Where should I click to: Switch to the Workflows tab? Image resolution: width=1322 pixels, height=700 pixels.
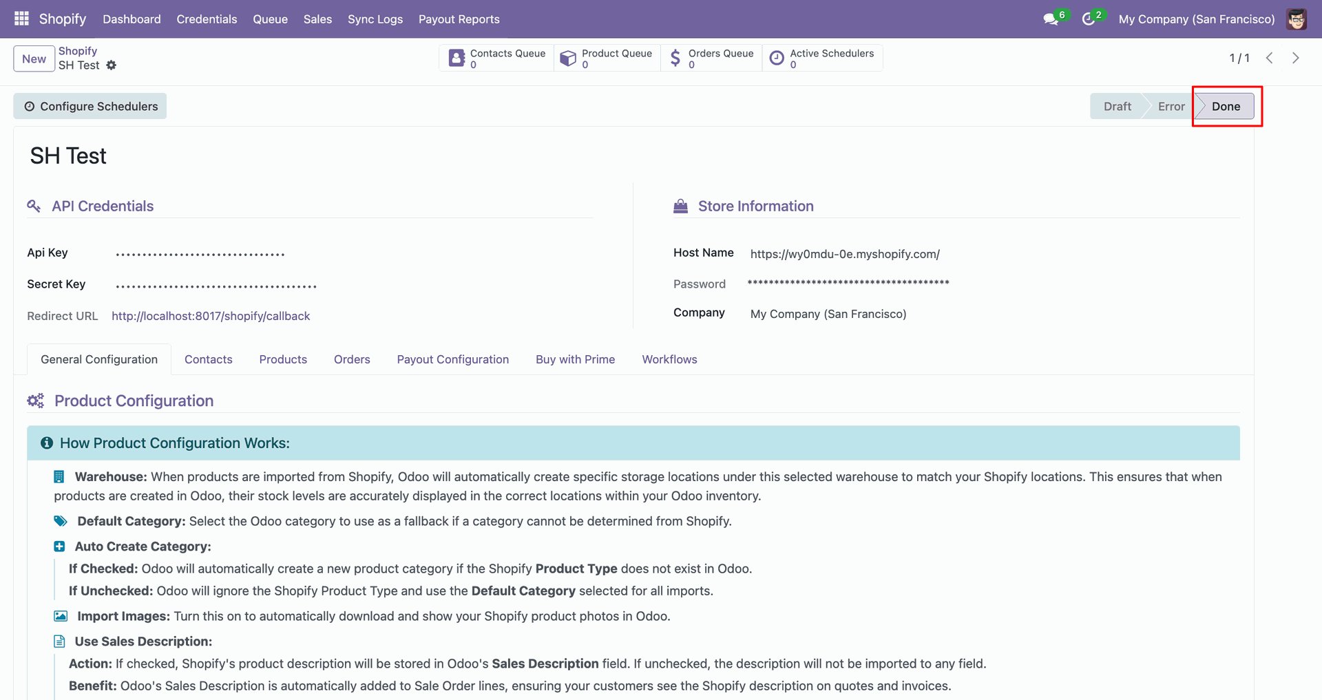(669, 359)
